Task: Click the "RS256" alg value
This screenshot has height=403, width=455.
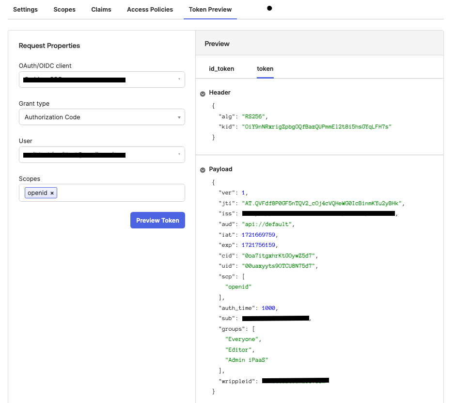Action: click(253, 116)
